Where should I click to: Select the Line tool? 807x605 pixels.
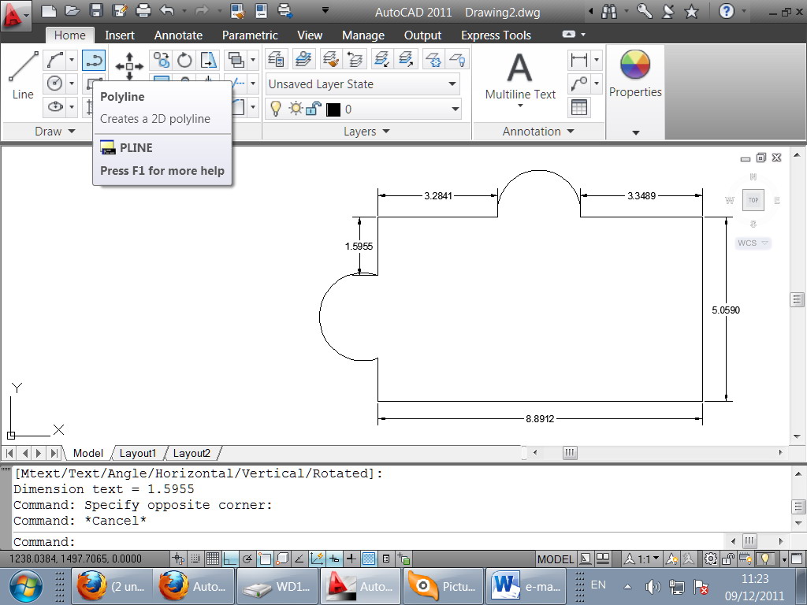coord(22,71)
